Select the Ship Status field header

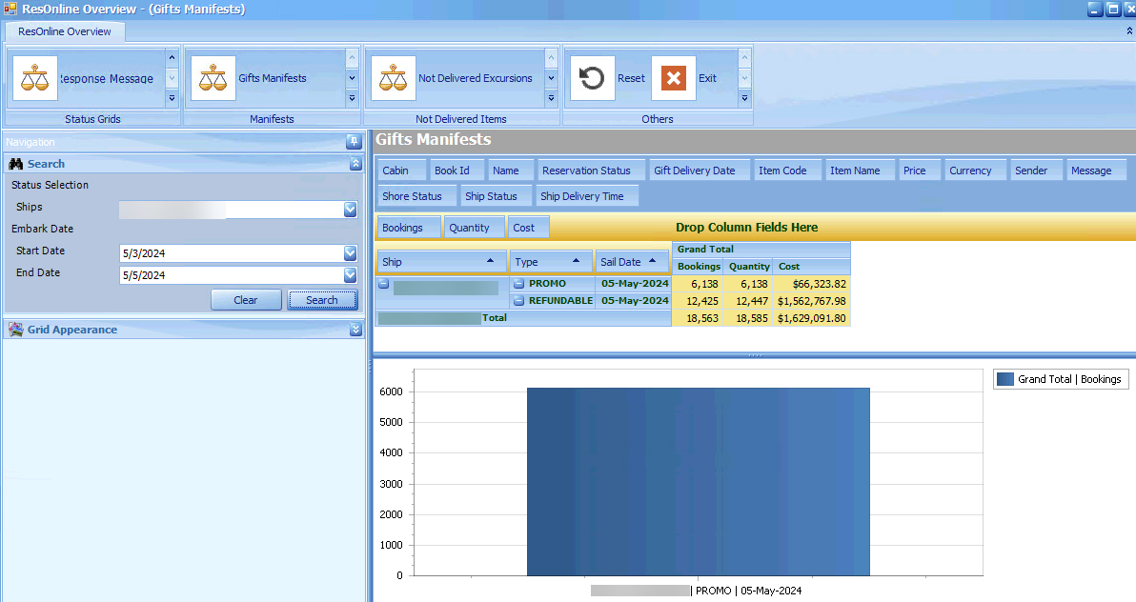(497, 195)
